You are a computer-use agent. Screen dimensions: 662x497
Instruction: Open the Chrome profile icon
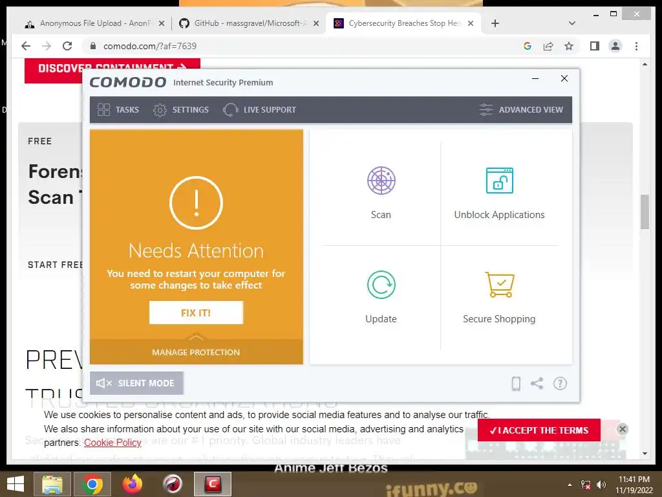click(615, 46)
